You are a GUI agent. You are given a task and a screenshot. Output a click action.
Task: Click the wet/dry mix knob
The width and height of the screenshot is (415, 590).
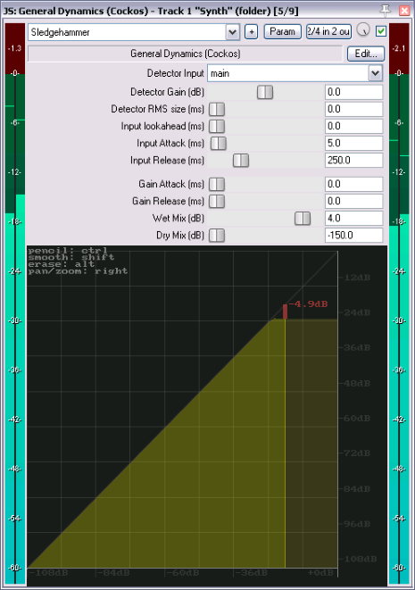click(x=363, y=29)
